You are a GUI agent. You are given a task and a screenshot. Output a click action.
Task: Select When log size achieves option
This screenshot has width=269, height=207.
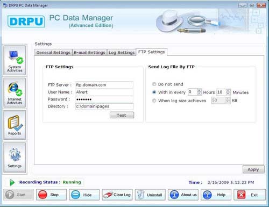click(154, 101)
